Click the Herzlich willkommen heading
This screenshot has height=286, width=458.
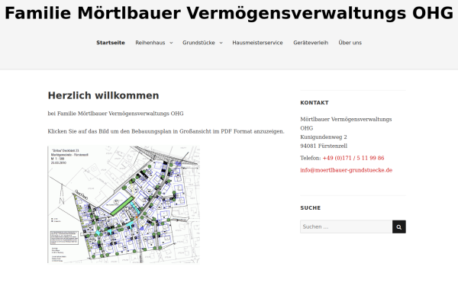[x=103, y=95]
